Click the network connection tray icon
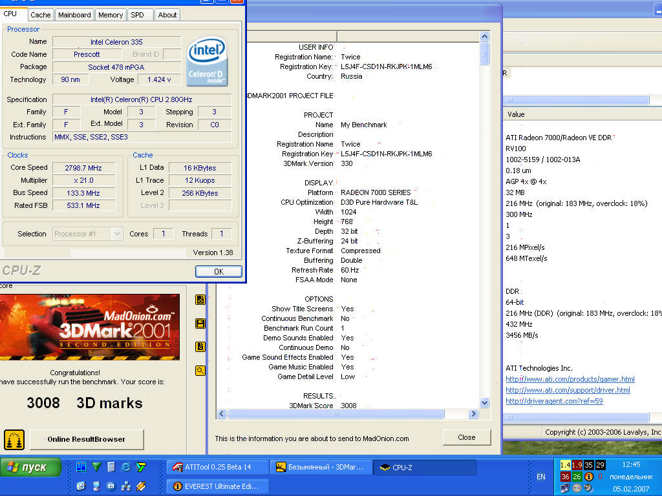 [565, 488]
